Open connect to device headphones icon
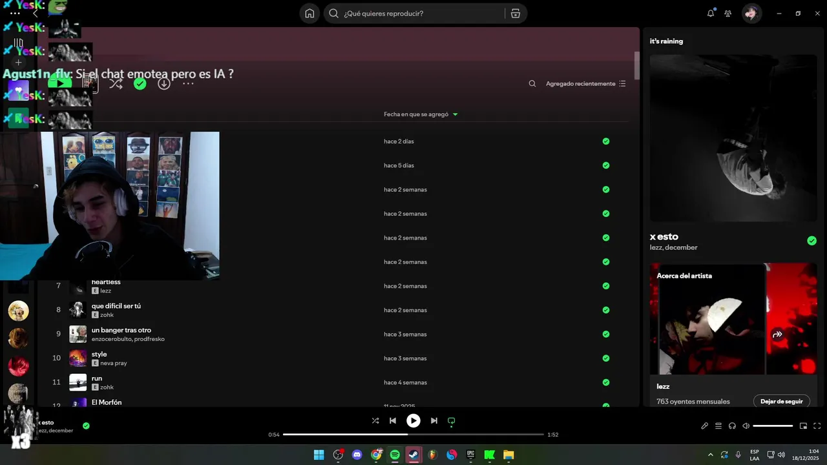 coord(732,426)
